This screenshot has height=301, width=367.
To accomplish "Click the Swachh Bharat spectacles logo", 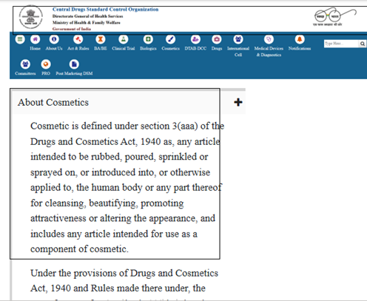I will click(335, 16).
